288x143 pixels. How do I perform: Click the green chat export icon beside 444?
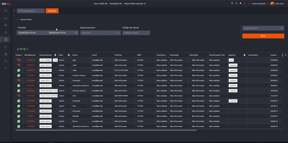27,49
